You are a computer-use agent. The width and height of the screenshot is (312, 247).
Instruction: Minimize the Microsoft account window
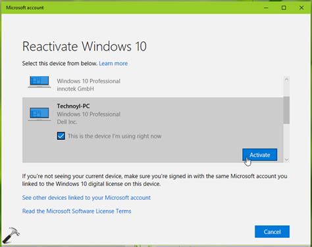point(266,8)
